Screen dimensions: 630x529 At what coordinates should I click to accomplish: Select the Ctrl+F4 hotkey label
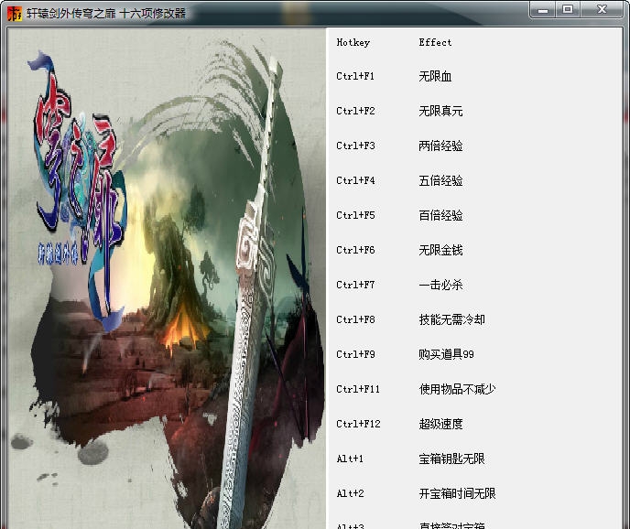coord(355,180)
